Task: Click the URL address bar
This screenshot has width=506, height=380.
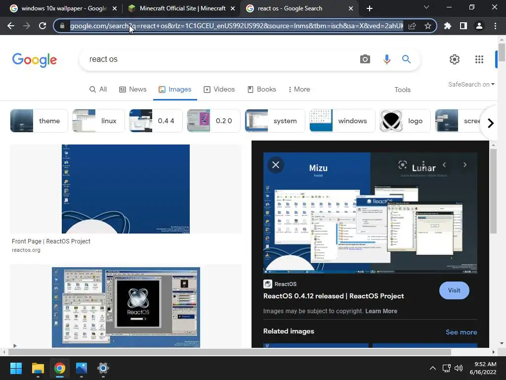Action: [237, 26]
